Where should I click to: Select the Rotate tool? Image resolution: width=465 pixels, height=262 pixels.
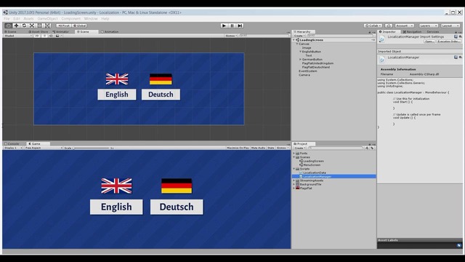[x=24, y=26]
